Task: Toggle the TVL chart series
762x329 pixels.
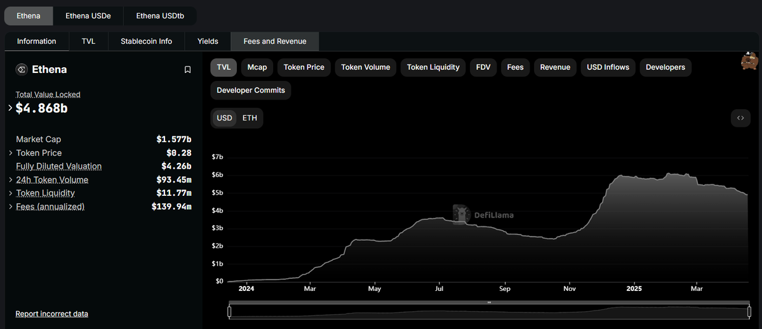Action: [224, 67]
